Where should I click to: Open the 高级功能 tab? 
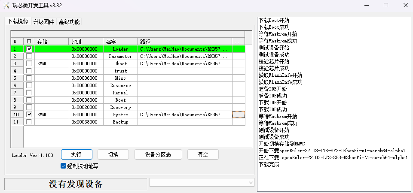tap(69, 22)
